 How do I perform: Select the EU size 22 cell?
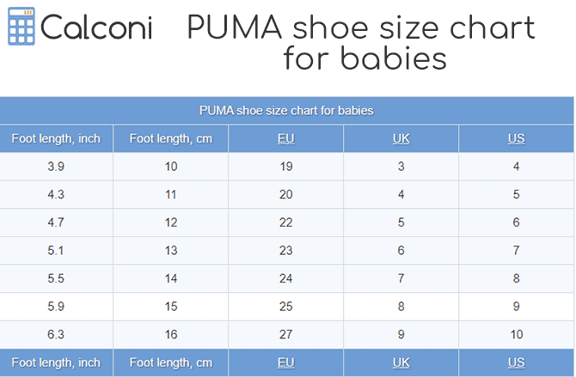coord(286,222)
